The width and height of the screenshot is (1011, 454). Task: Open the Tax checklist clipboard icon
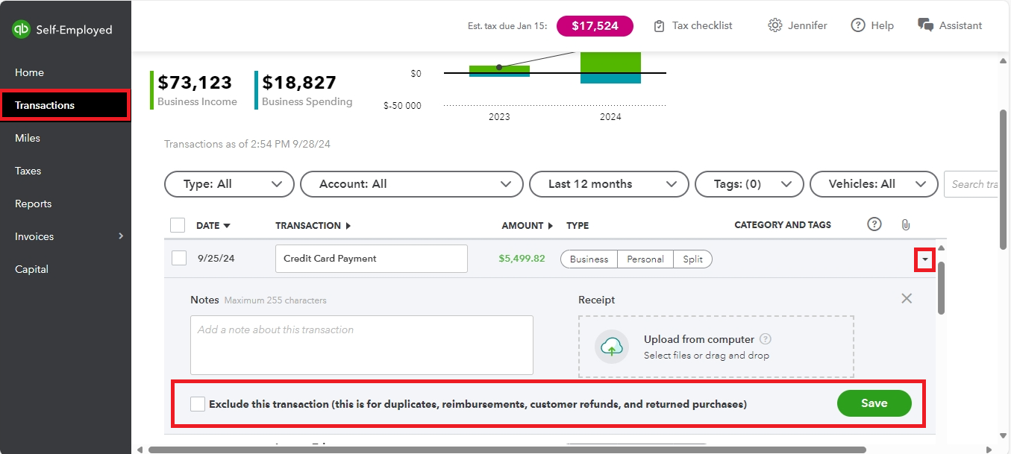point(659,26)
